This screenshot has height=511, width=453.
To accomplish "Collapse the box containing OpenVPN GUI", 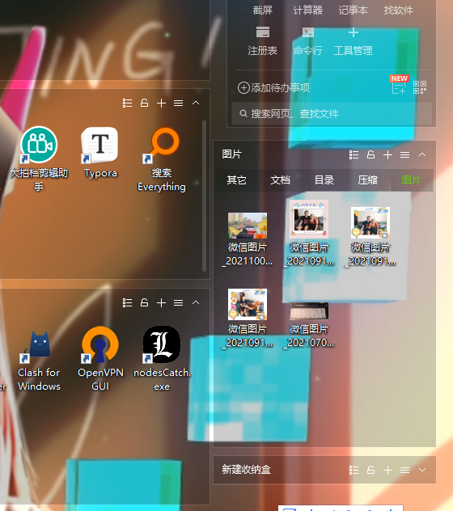I will (196, 302).
